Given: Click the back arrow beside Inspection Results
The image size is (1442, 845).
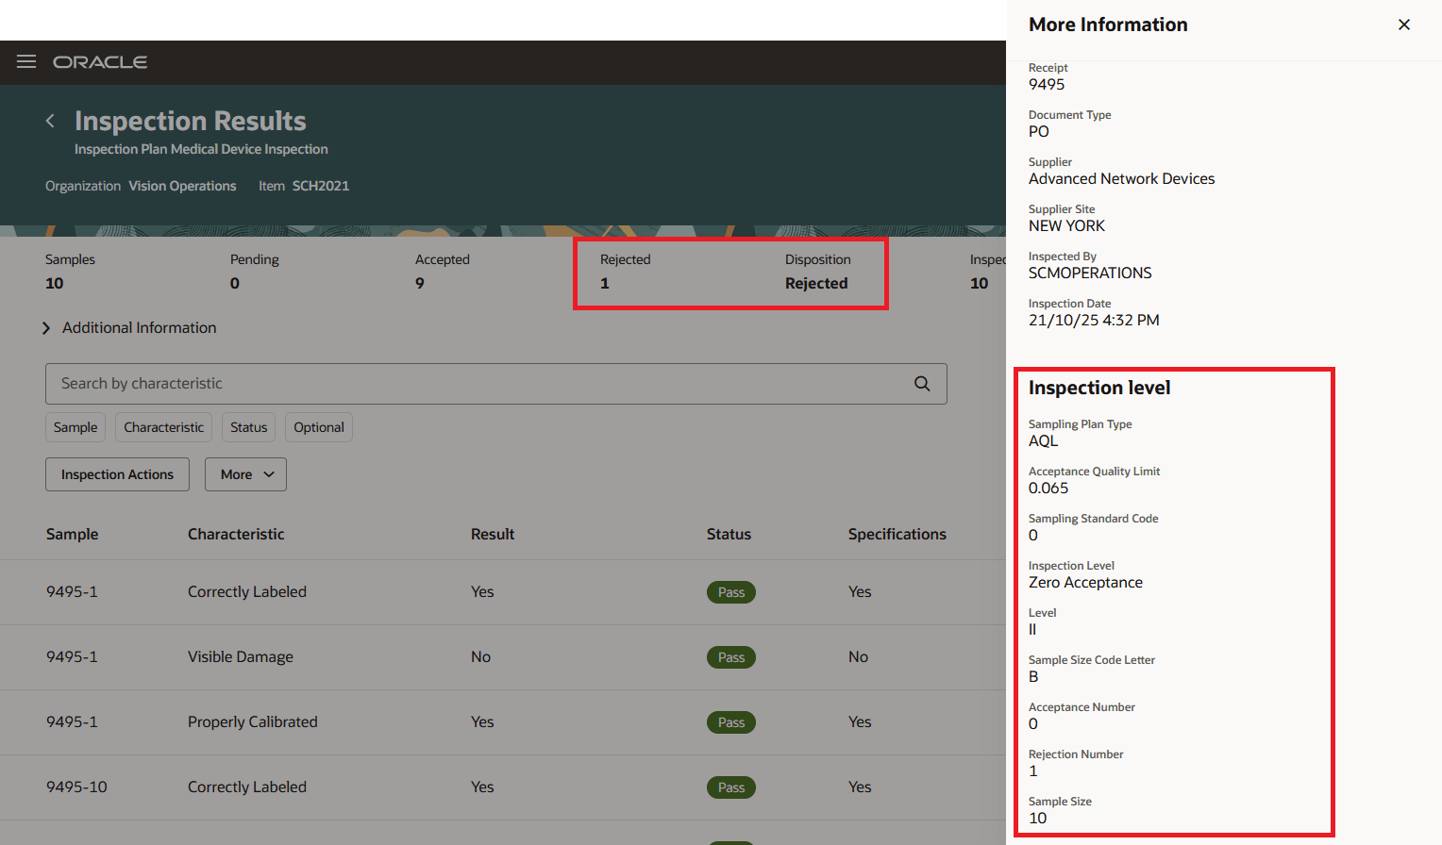Looking at the screenshot, I should pos(49,121).
